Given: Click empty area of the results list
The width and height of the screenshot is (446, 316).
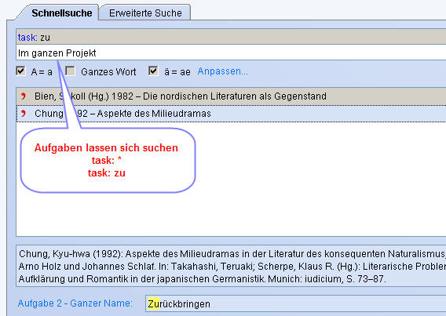Looking at the screenshot, I should [x=313, y=179].
